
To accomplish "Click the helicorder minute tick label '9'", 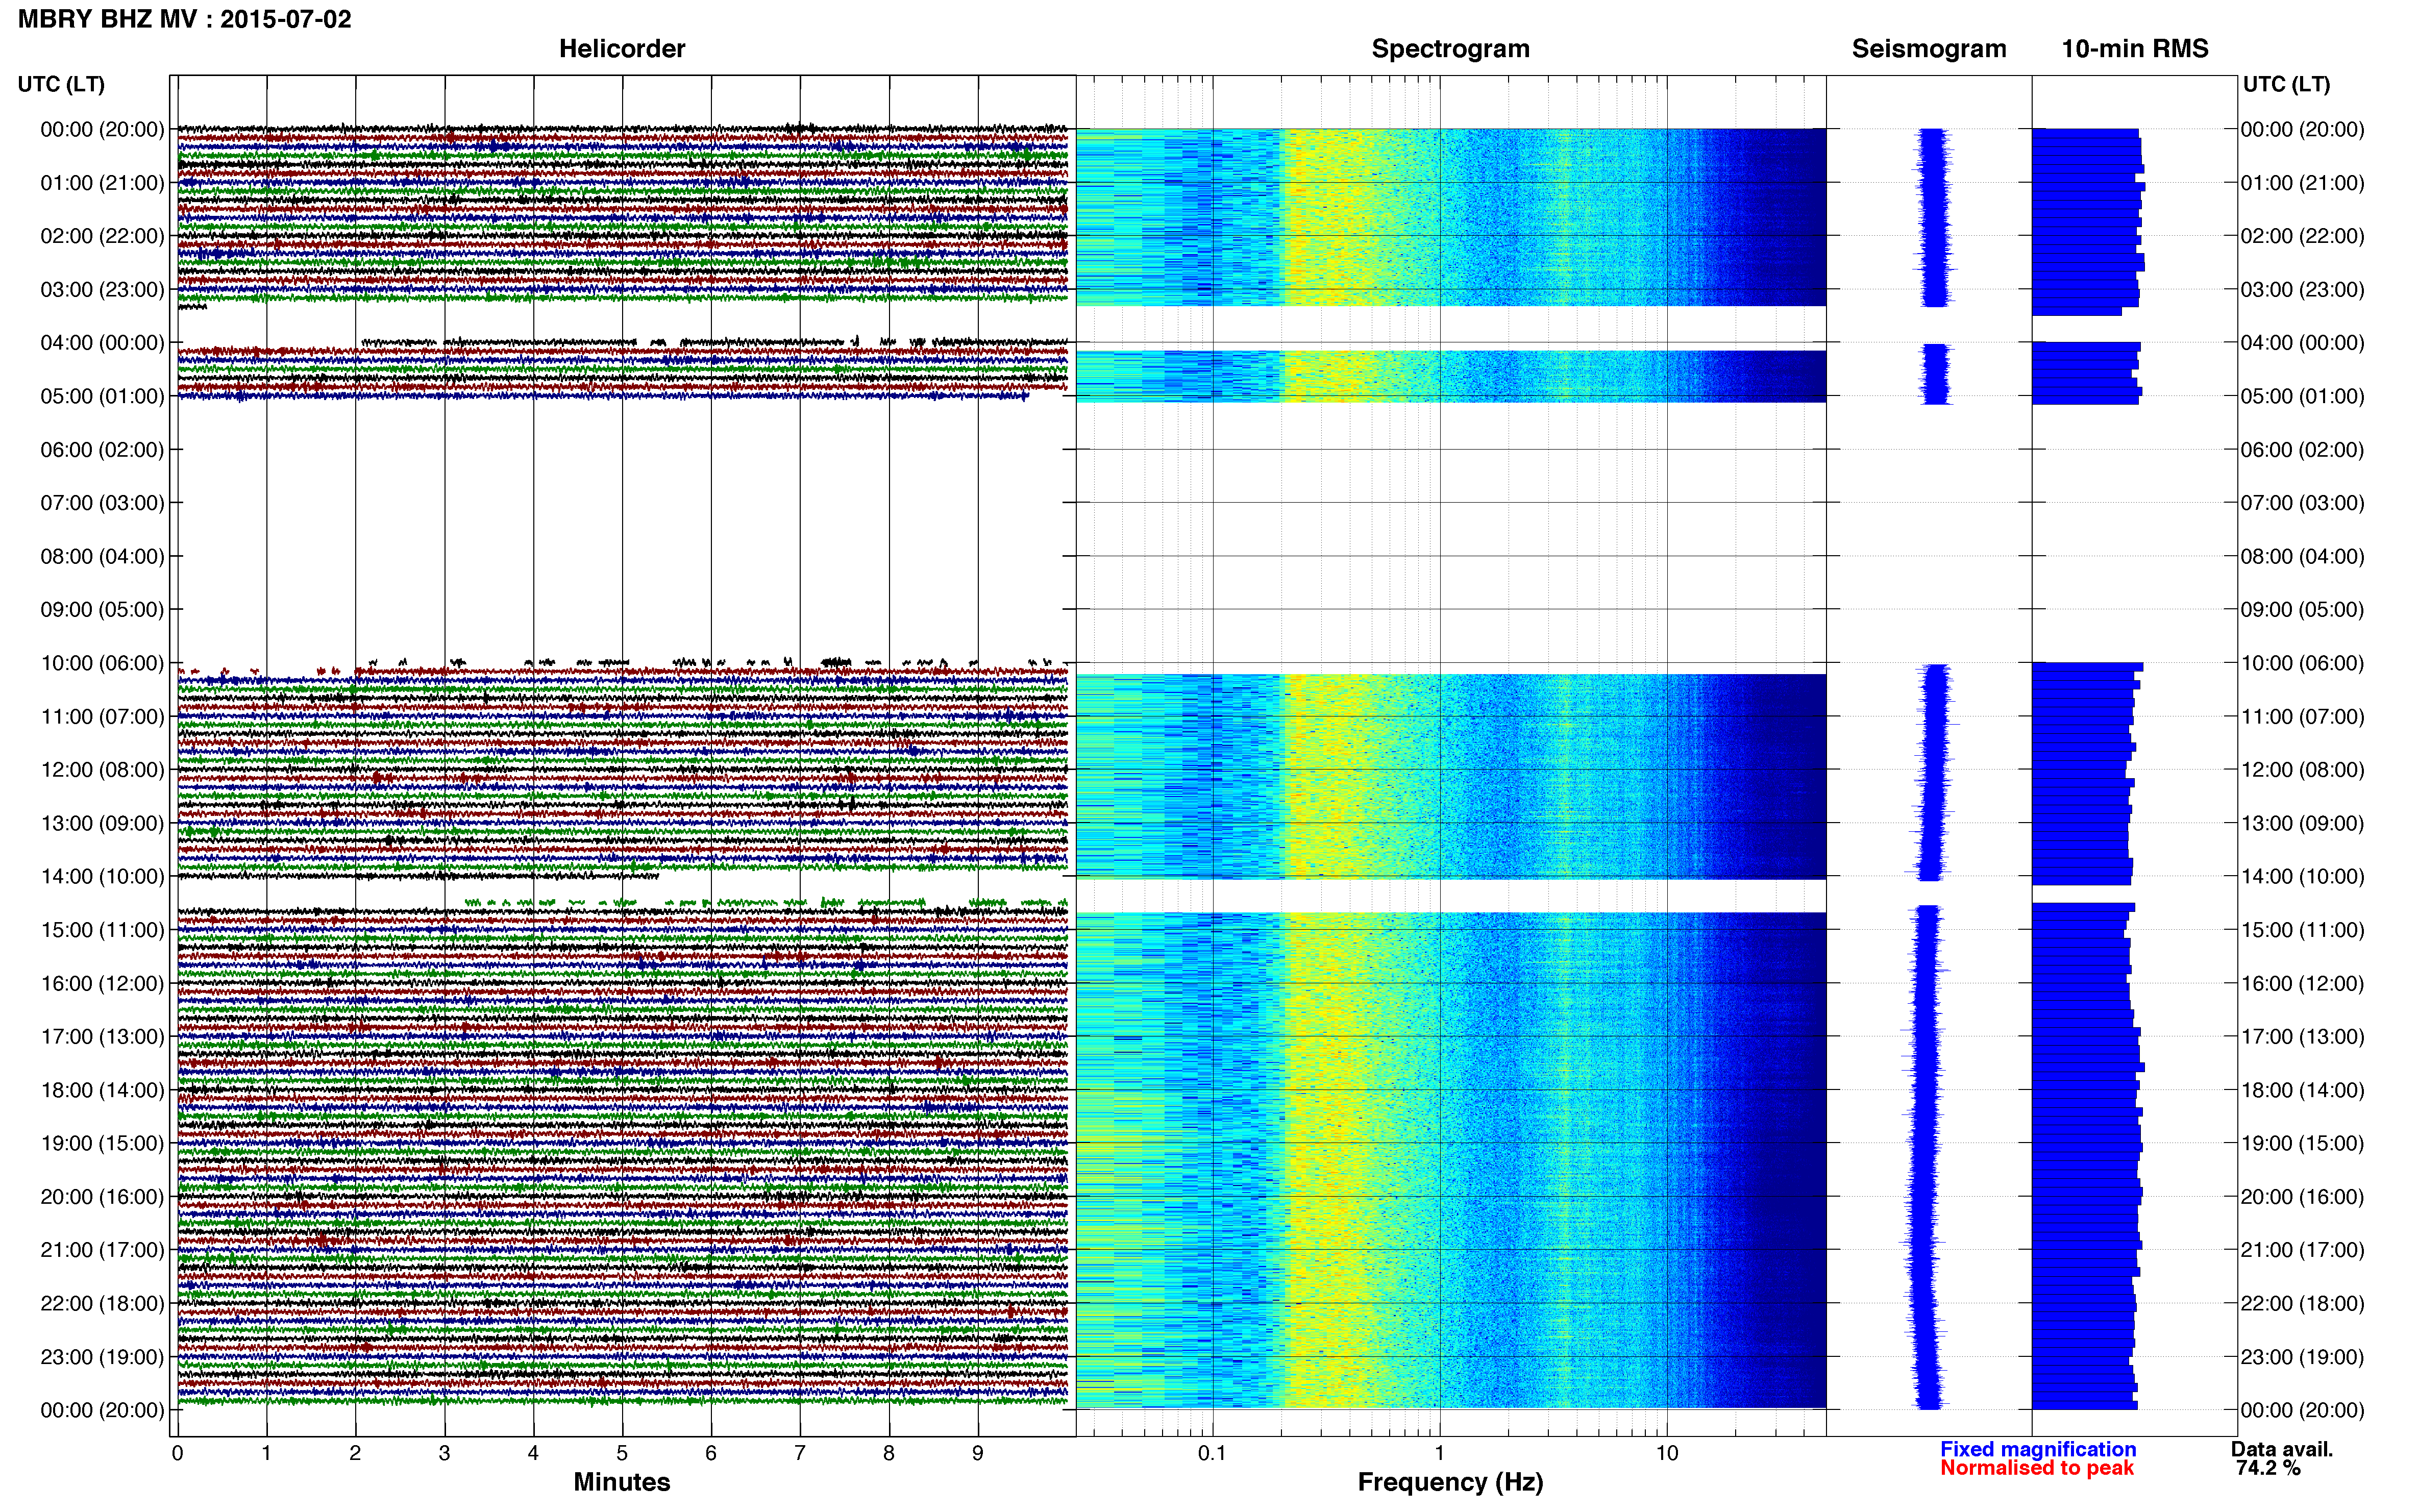I will (978, 1454).
